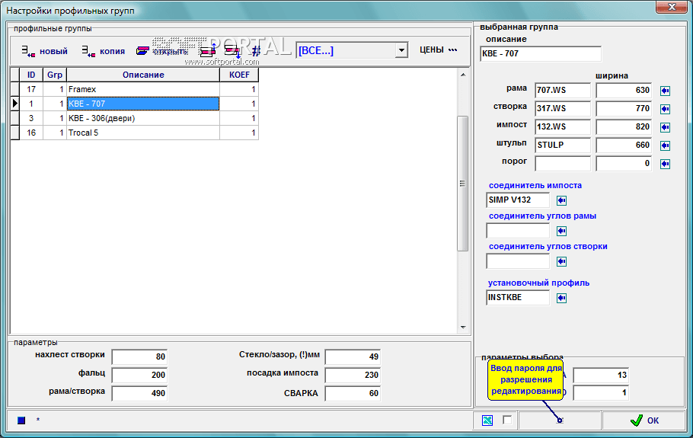
Task: Pick profile for рама field arrow
Action: [665, 91]
